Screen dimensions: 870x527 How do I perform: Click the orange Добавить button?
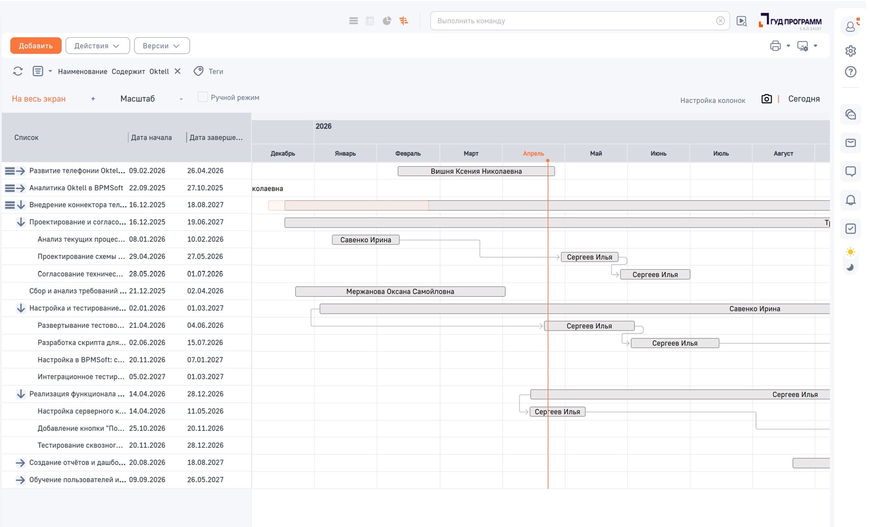[36, 46]
